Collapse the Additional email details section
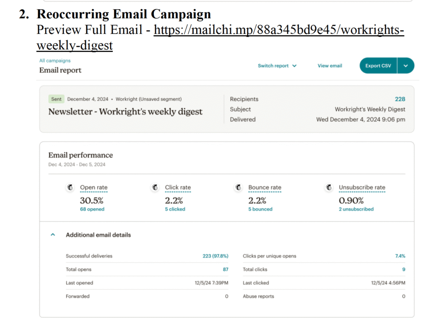Viewport: 444px width, 334px height. (53, 235)
